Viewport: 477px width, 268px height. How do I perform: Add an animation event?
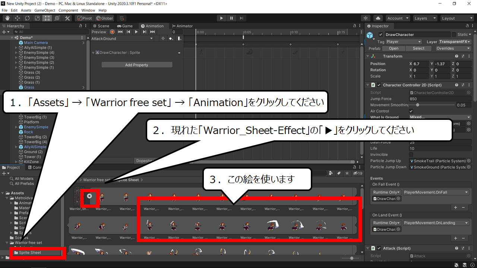(x=180, y=39)
